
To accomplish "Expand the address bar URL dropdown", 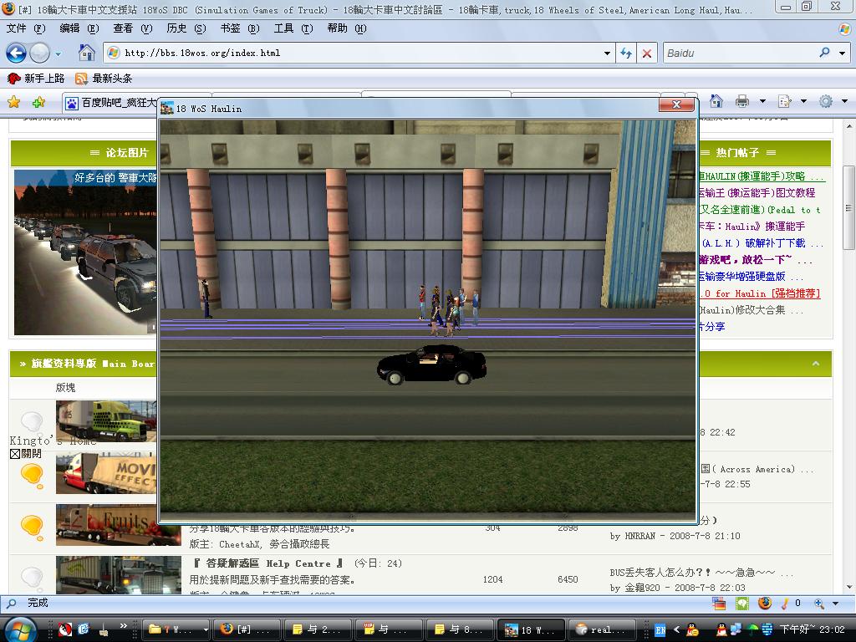I will (607, 53).
